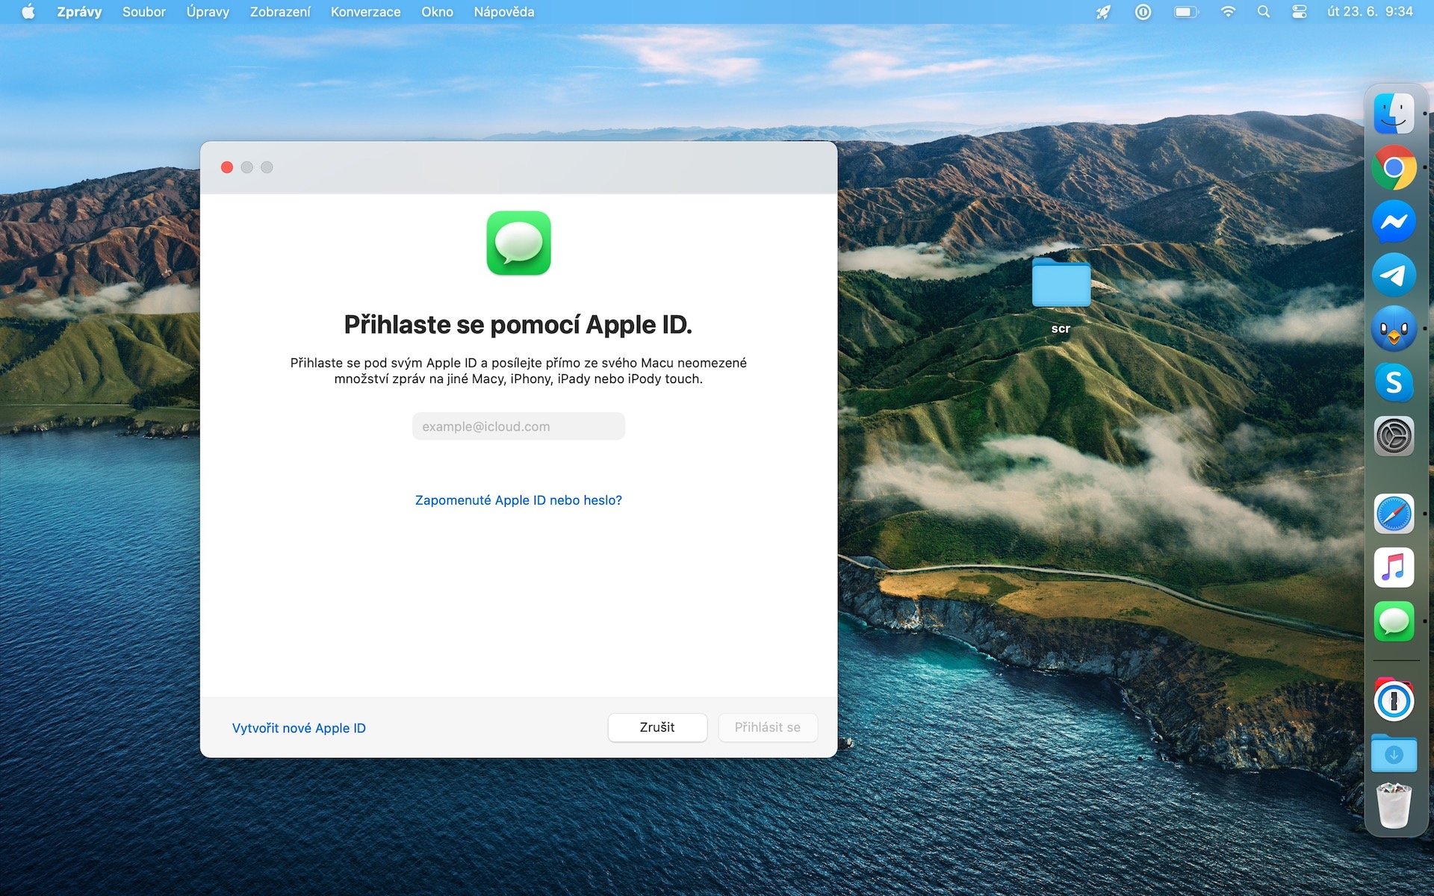Launch Safari from the dock

[x=1394, y=514]
